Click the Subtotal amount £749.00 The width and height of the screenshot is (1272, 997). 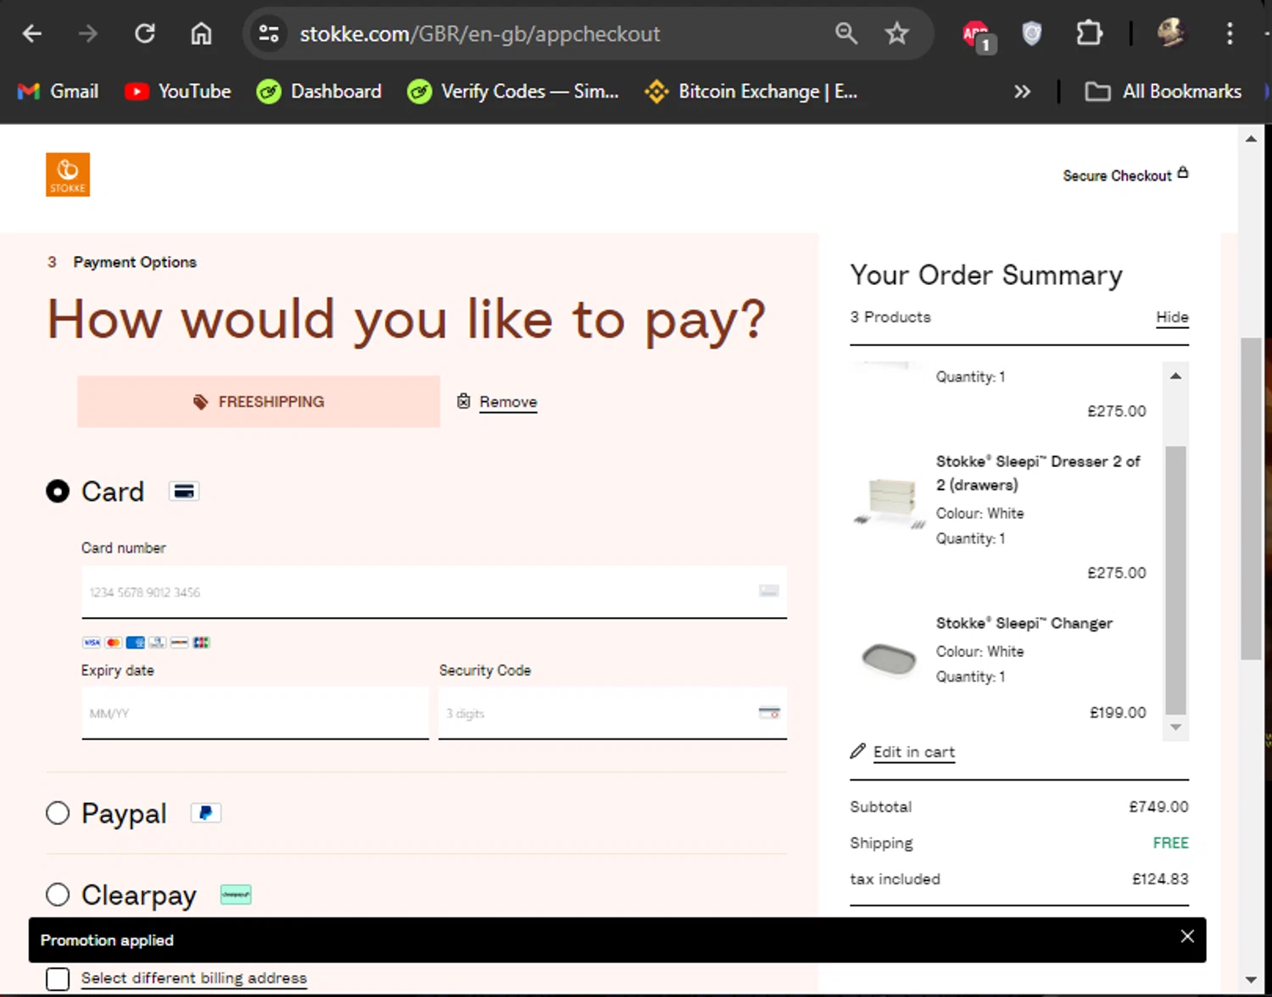pos(1159,807)
